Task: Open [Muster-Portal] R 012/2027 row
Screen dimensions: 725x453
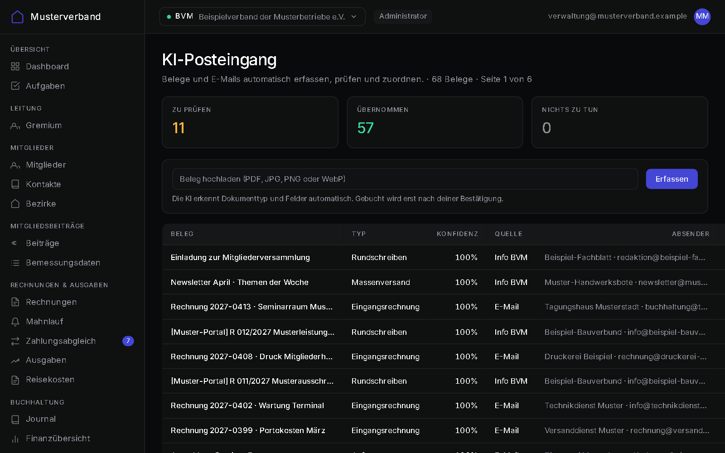Action: [444, 332]
